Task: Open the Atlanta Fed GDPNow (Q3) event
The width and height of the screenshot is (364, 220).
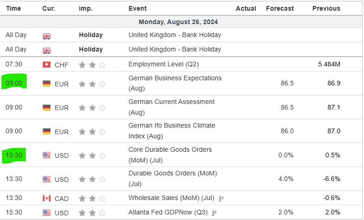Action: tap(169, 213)
